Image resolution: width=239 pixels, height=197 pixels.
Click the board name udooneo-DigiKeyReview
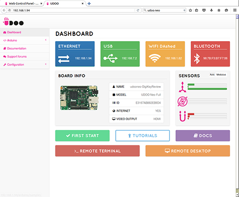[x=145, y=87]
